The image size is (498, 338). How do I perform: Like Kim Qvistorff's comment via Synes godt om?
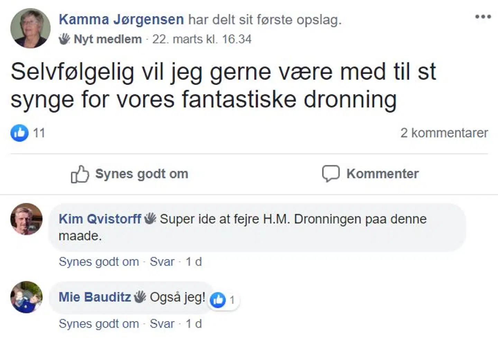click(99, 262)
